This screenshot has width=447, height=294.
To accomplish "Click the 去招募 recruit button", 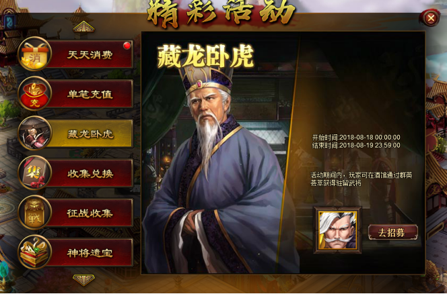I will pyautogui.click(x=393, y=232).
